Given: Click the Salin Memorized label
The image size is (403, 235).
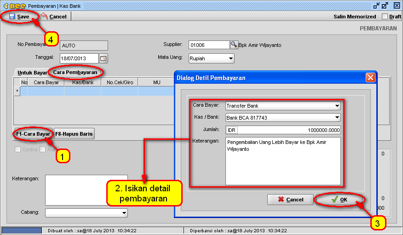Looking at the screenshot, I should point(355,17).
